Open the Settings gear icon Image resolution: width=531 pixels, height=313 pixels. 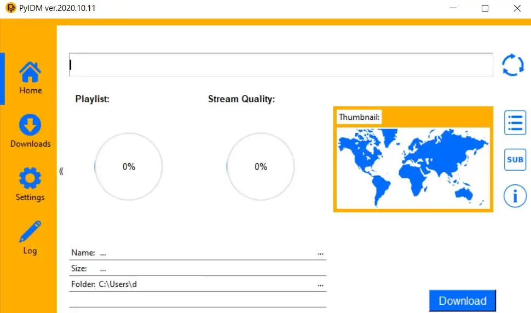coord(30,178)
